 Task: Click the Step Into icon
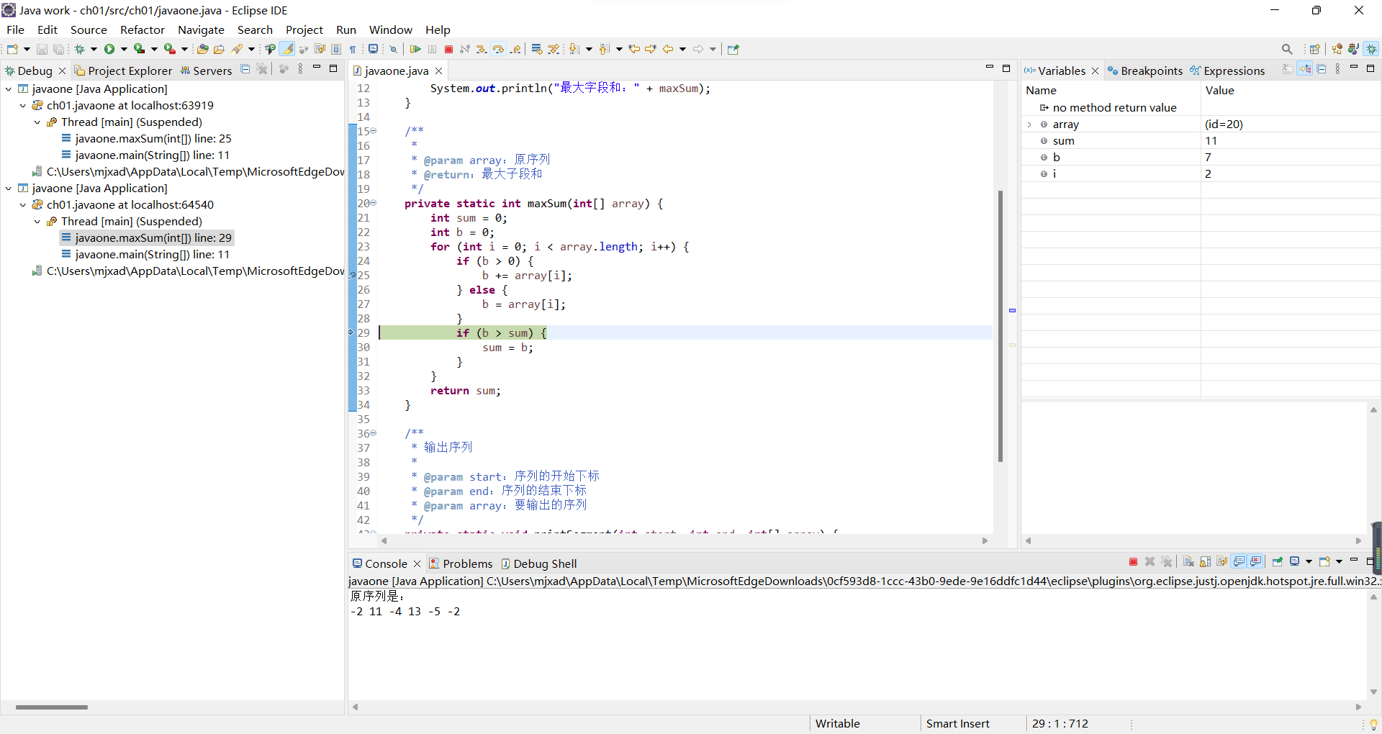pyautogui.click(x=482, y=49)
